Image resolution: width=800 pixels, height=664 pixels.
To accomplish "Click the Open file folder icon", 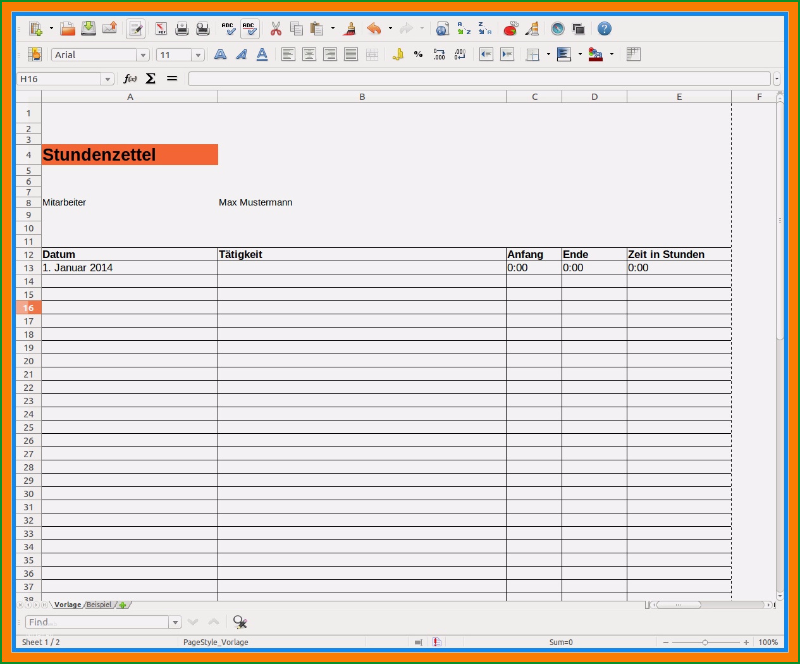I will tap(68, 28).
